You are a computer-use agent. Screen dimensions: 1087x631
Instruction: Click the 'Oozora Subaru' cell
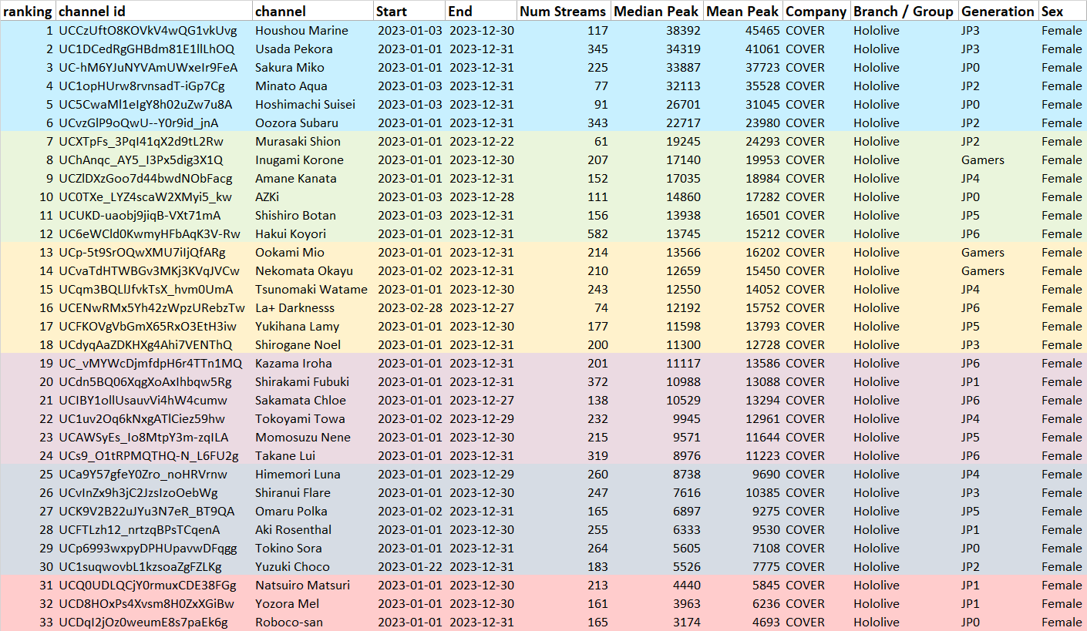[x=313, y=123]
